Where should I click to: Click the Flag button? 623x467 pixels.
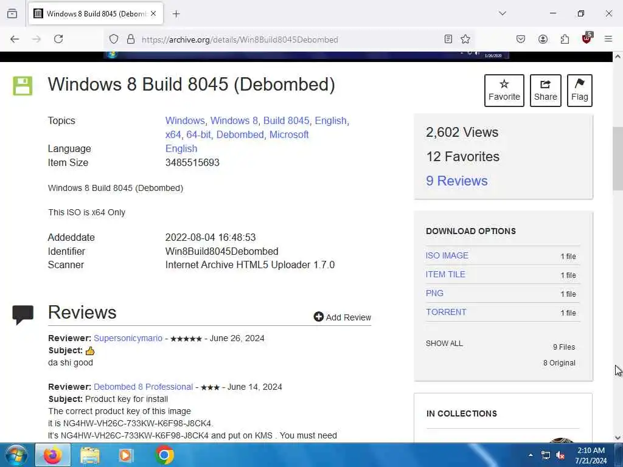pyautogui.click(x=580, y=91)
